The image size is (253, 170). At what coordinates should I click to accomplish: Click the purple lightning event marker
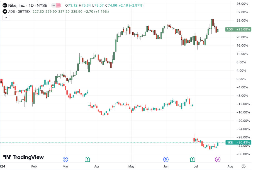(x=218, y=159)
